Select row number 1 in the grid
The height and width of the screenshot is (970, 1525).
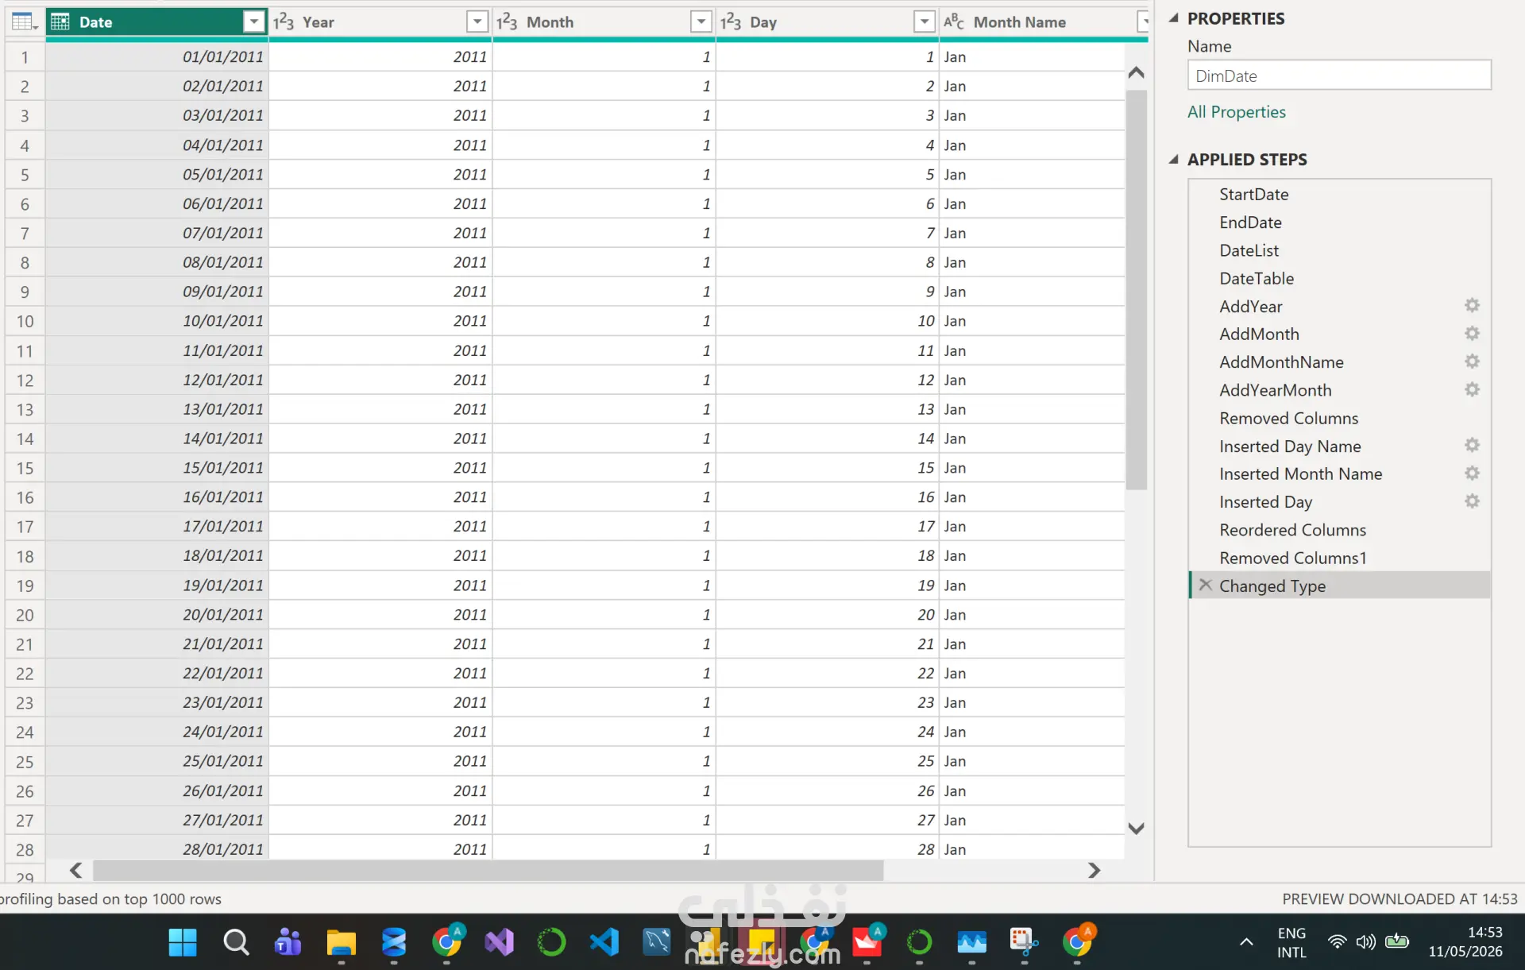click(25, 56)
